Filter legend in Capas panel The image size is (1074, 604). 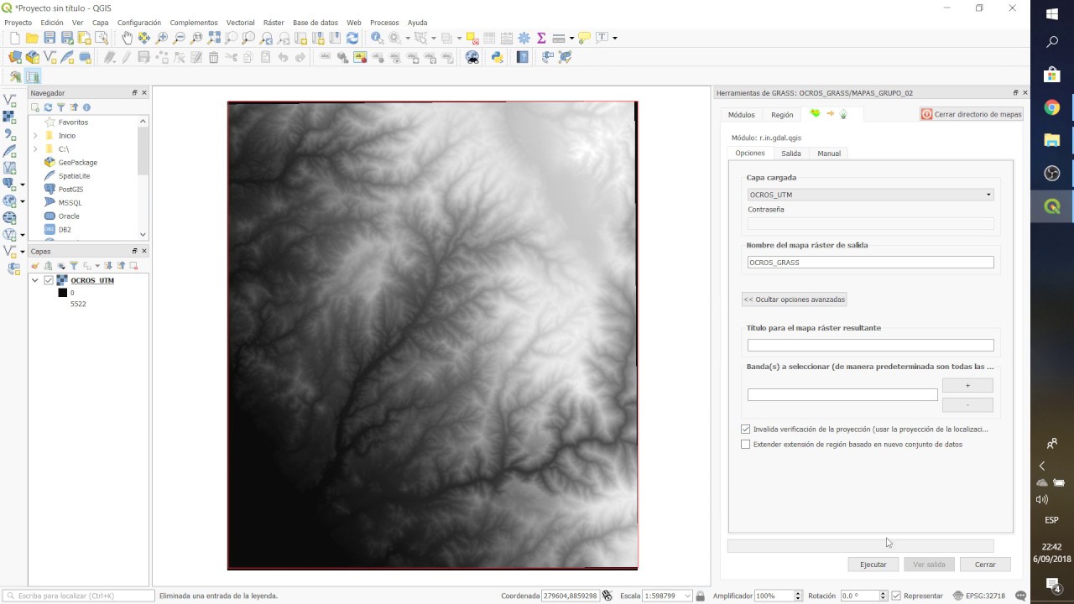coord(73,266)
